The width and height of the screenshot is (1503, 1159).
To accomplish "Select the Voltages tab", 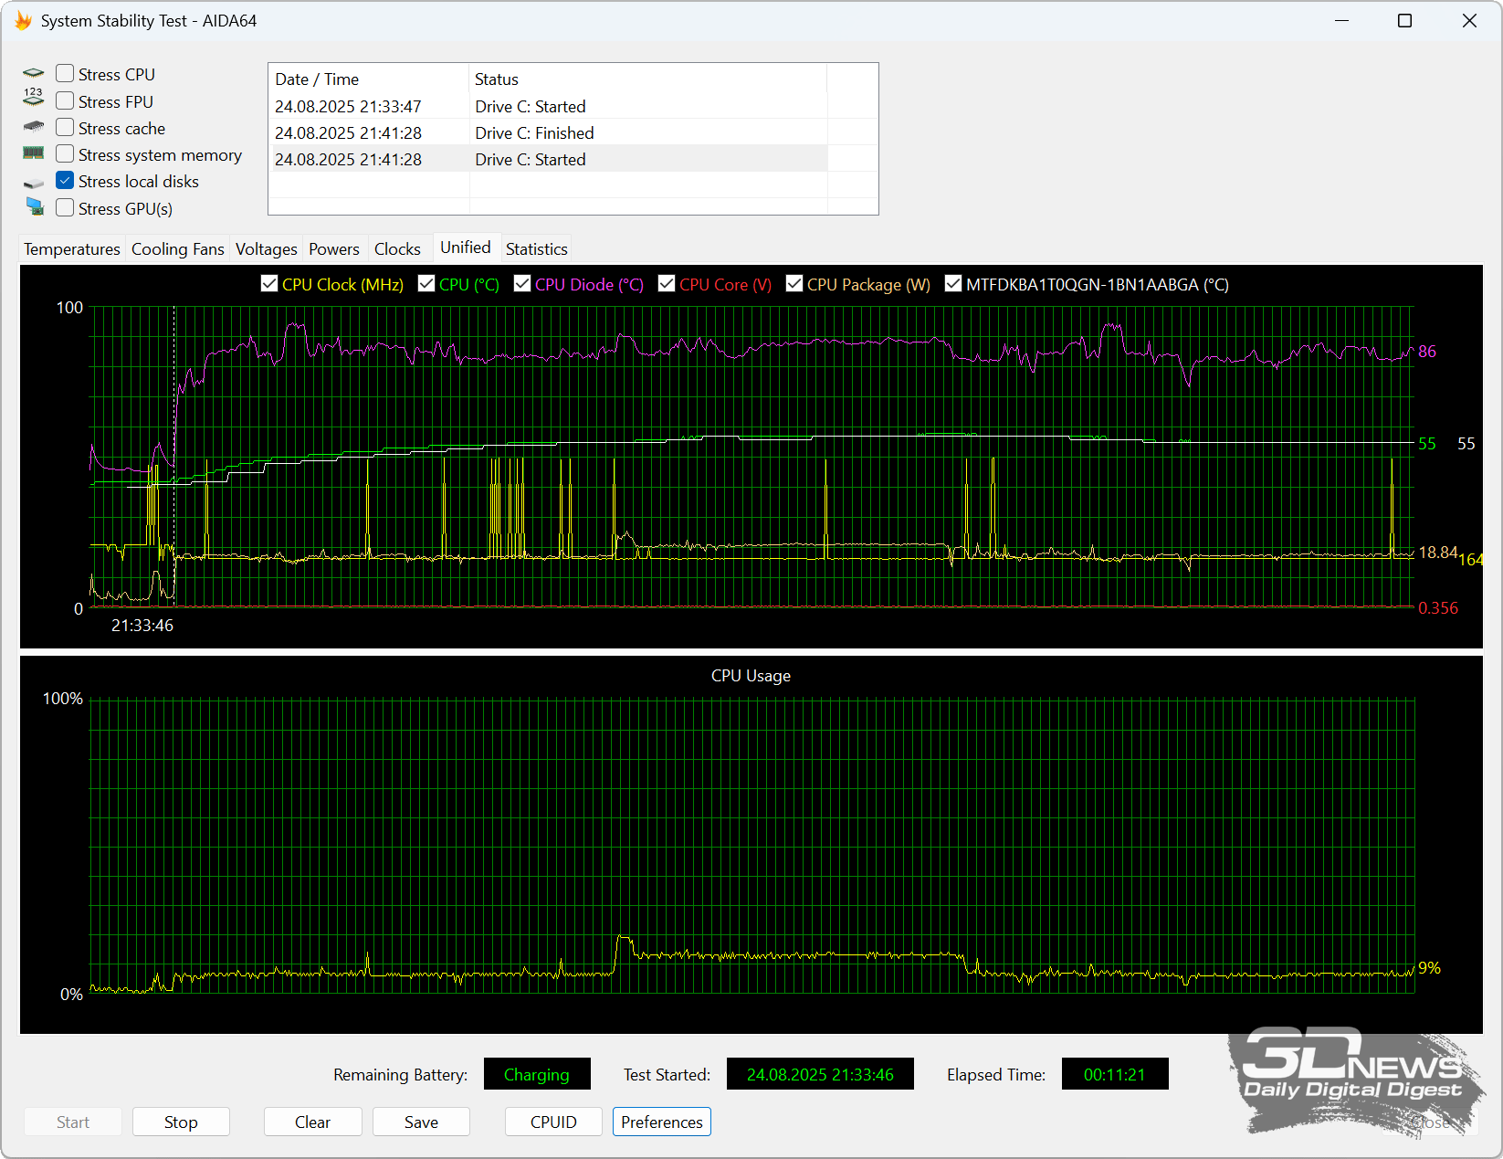I will pos(267,248).
